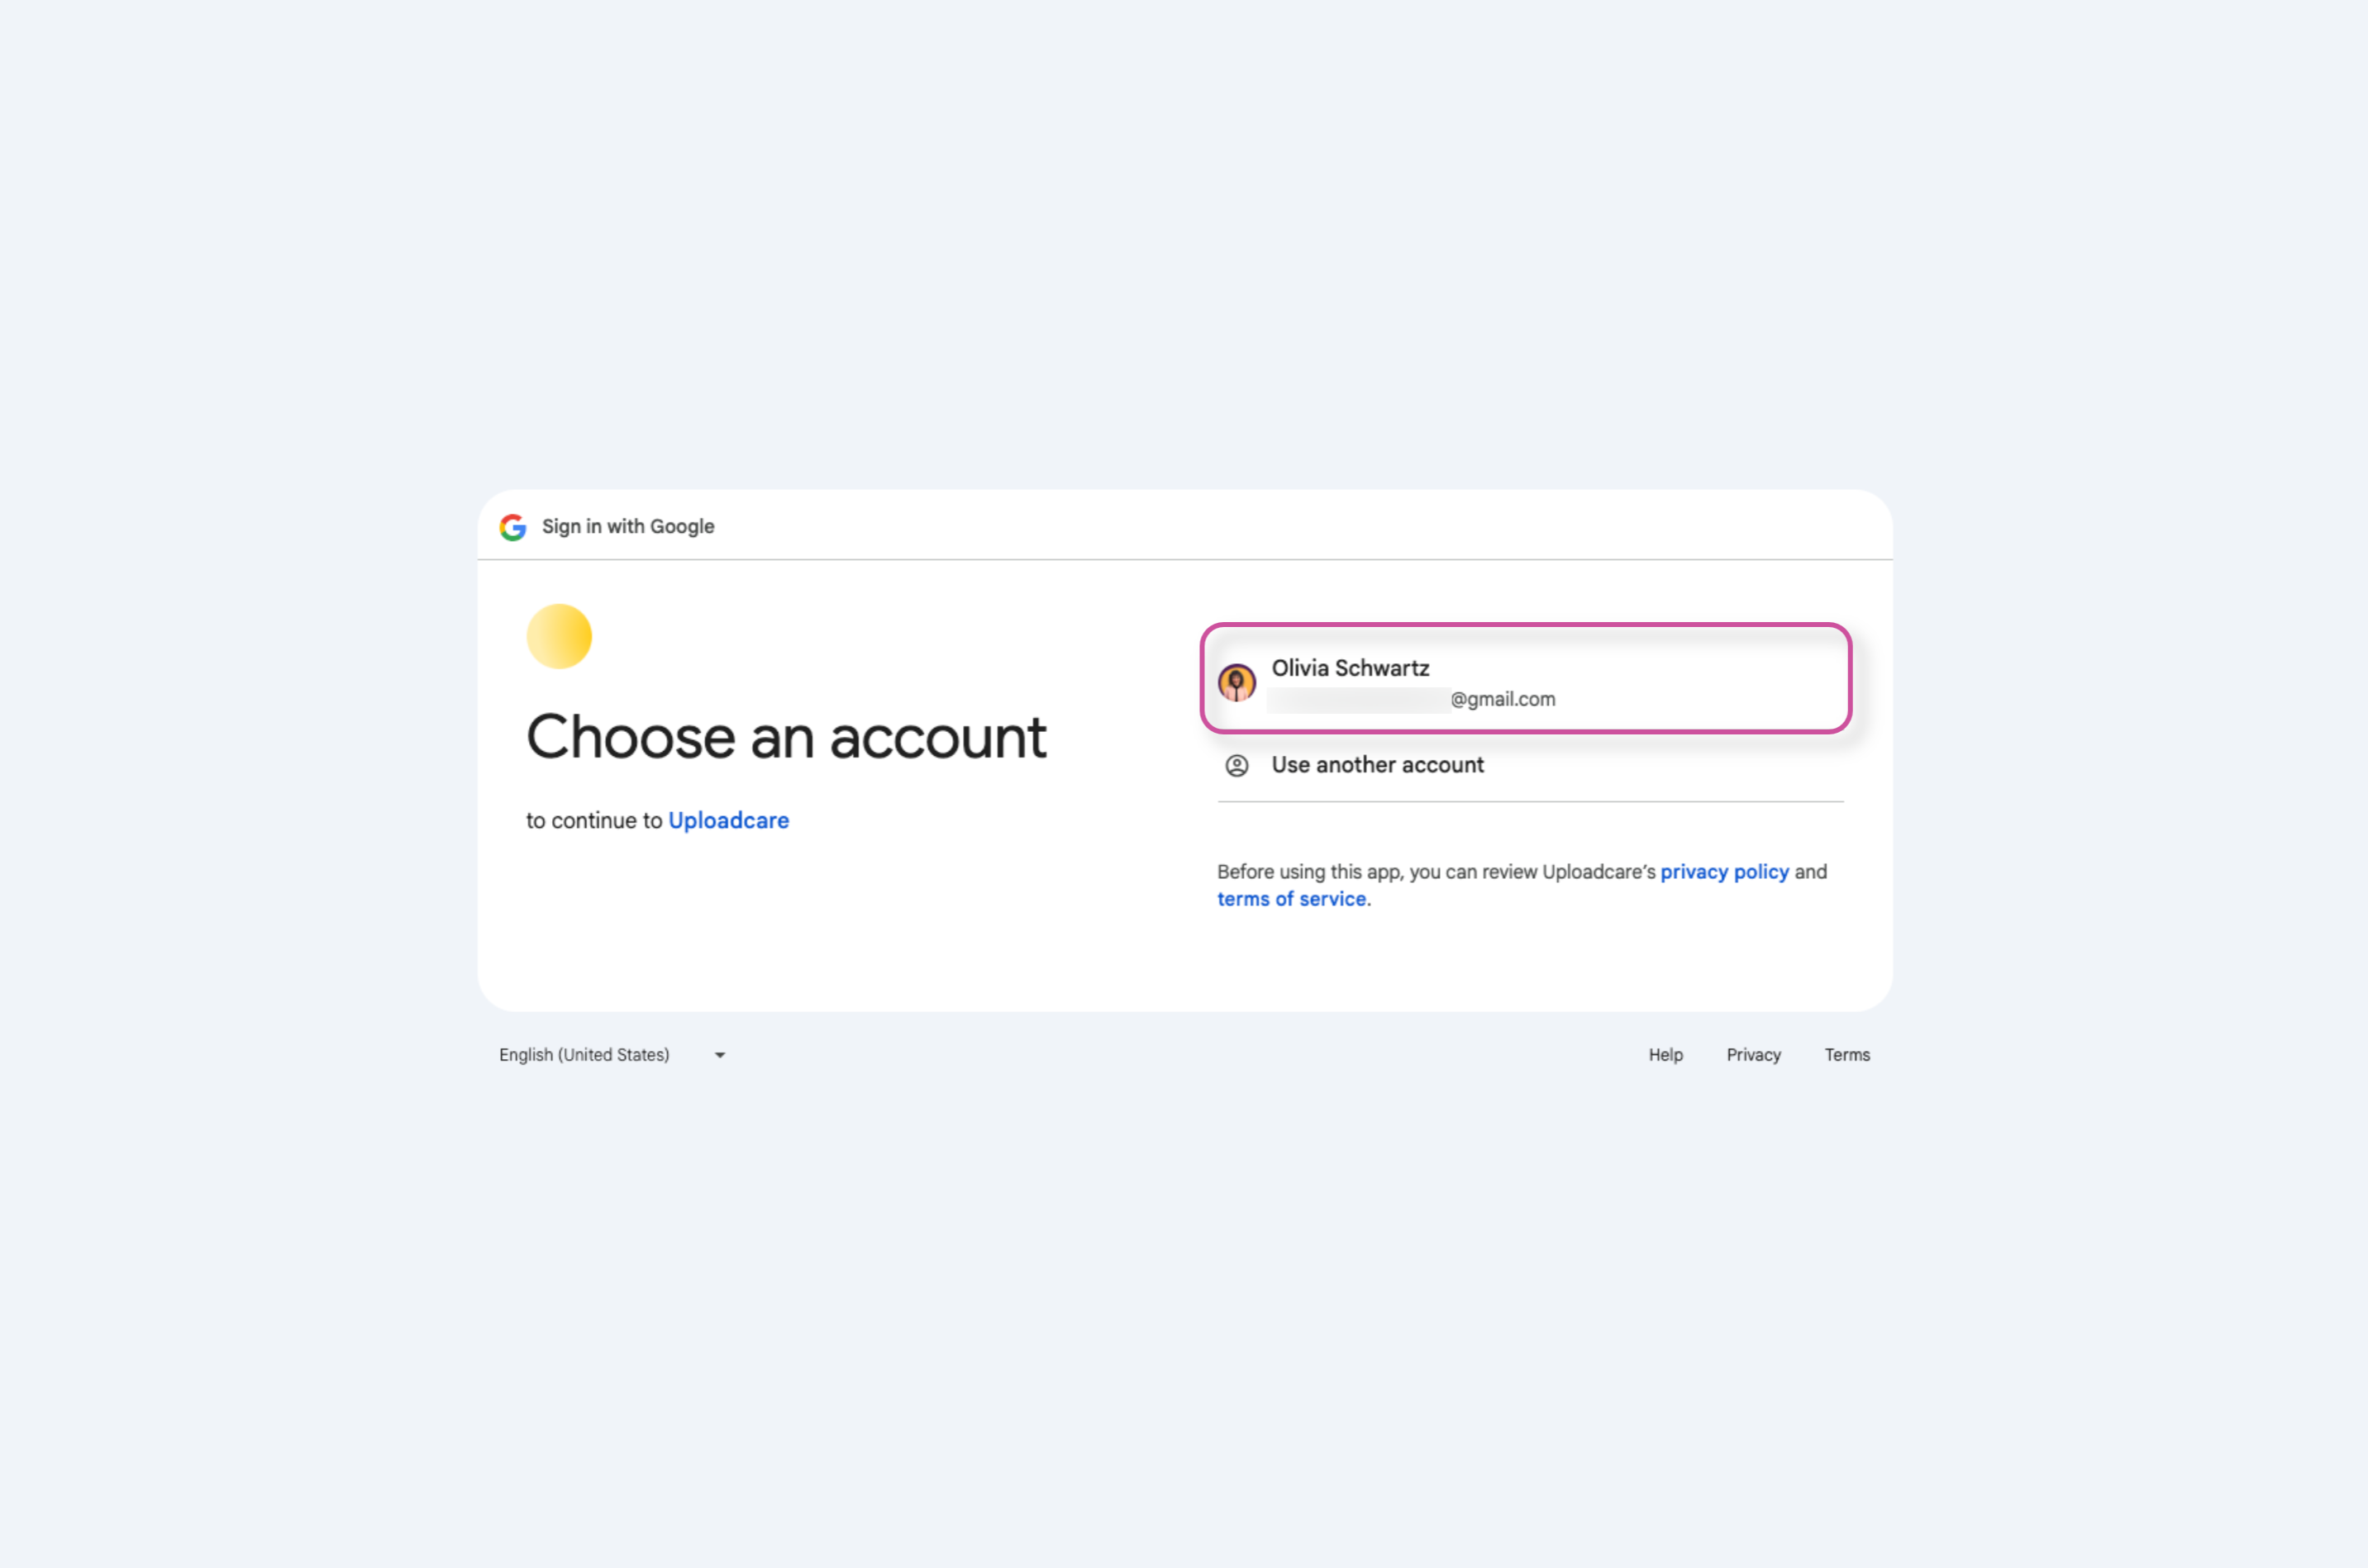Click the blurred email username area
Viewport: 2368px width, 1568px height.
pos(1358,700)
